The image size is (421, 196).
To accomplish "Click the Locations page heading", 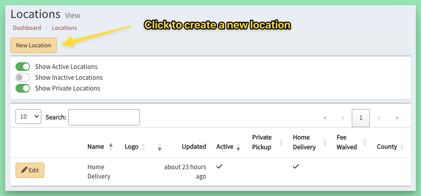I will 36,14.
